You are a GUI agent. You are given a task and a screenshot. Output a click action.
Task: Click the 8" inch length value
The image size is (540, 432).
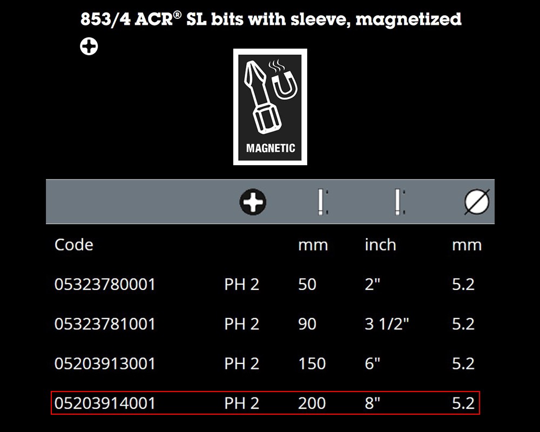[x=372, y=403]
